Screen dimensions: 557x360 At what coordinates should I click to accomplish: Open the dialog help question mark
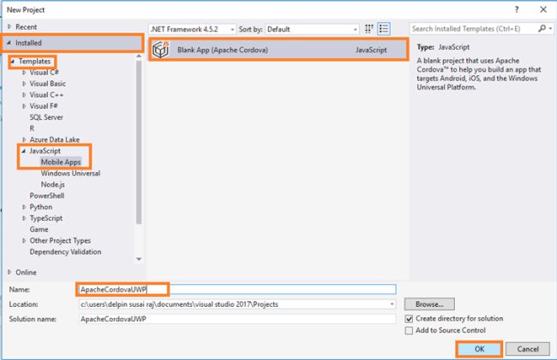point(517,9)
